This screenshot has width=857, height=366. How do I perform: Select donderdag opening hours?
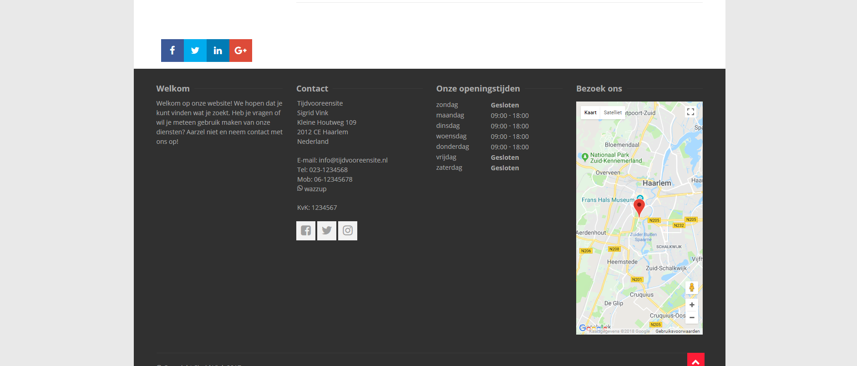click(510, 147)
